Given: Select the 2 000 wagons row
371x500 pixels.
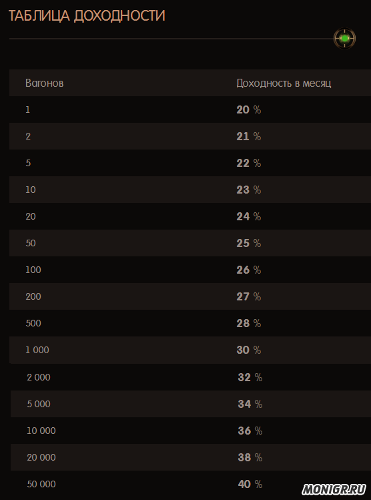Looking at the screenshot, I should click(191, 377).
